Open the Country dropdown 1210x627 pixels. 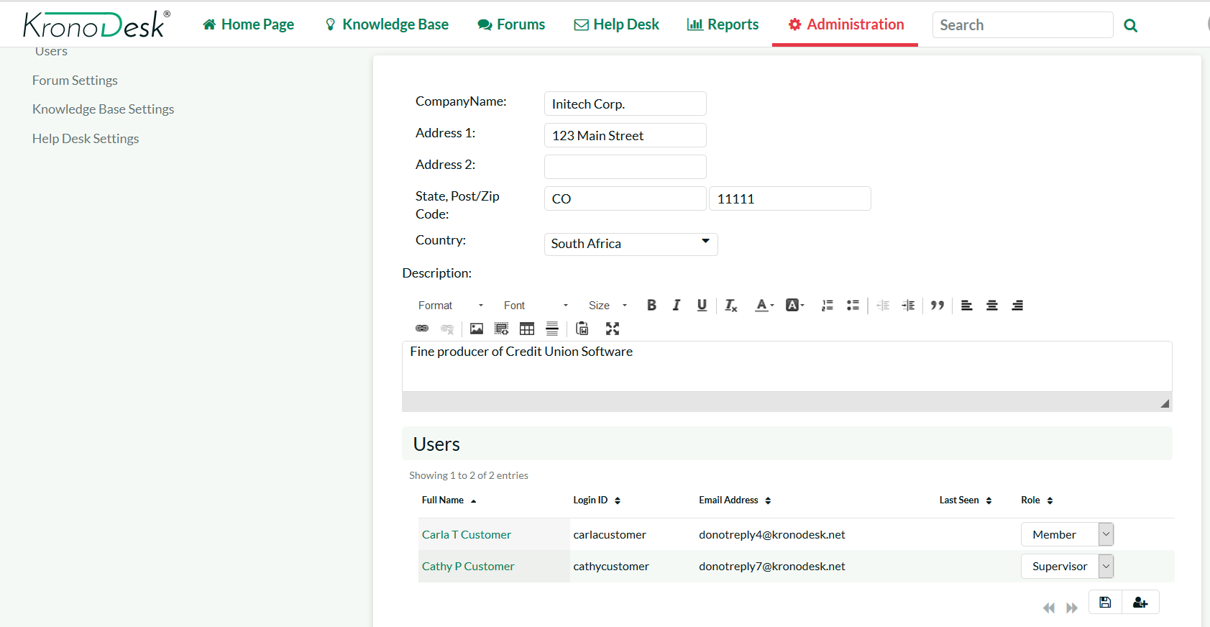point(631,244)
